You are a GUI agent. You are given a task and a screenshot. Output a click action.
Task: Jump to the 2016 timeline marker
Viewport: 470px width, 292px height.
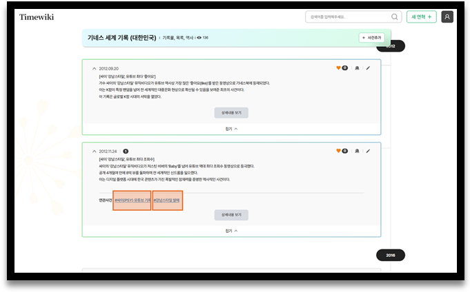click(391, 255)
